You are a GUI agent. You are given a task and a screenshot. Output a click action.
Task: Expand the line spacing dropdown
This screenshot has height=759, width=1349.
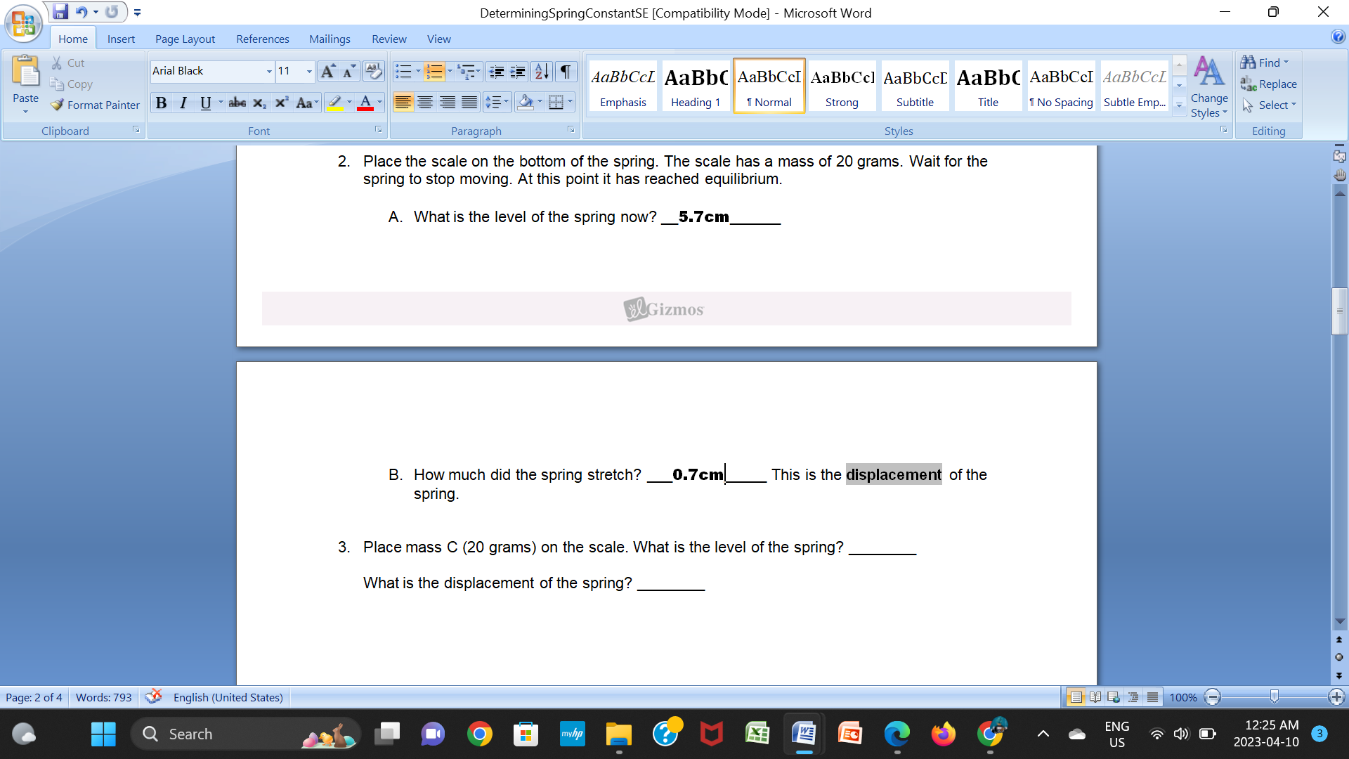(504, 102)
